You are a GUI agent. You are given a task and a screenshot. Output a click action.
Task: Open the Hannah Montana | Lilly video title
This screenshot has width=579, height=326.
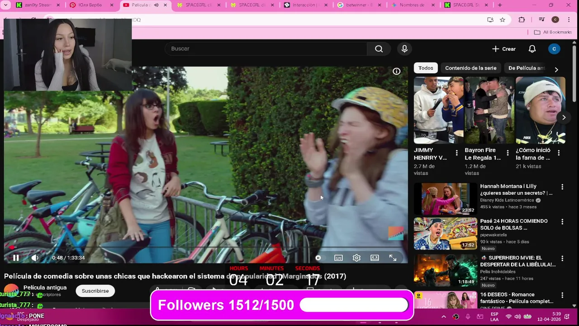[x=516, y=190]
